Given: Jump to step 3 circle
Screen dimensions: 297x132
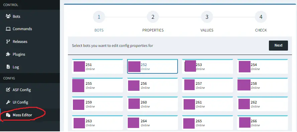Looking at the screenshot, I should [207, 17].
